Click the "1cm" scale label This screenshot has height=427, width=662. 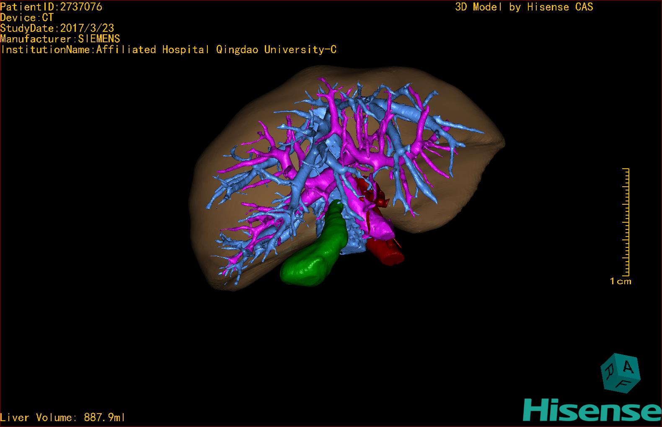pyautogui.click(x=621, y=281)
